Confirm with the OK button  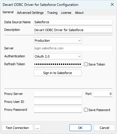click(80, 128)
